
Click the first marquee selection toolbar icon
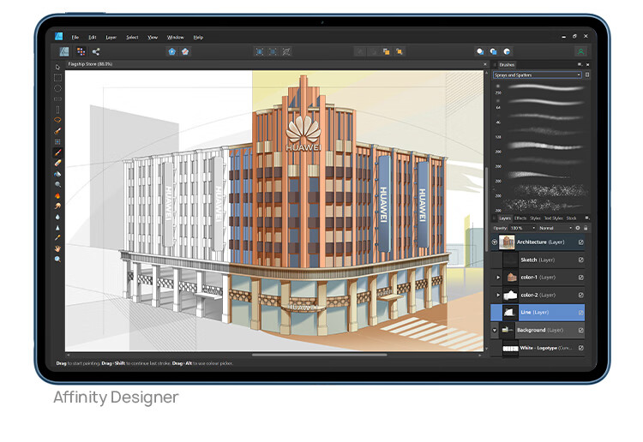259,51
